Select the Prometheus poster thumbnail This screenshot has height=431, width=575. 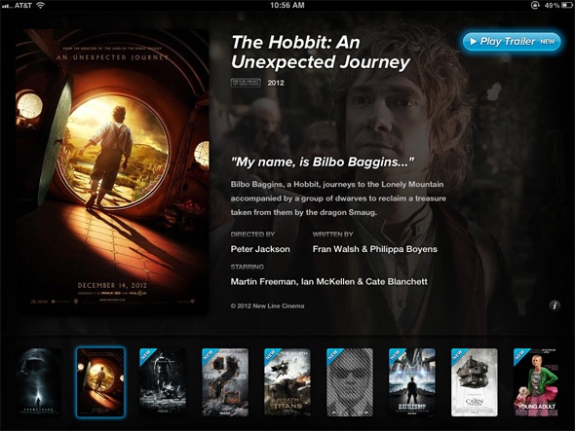tap(38, 381)
